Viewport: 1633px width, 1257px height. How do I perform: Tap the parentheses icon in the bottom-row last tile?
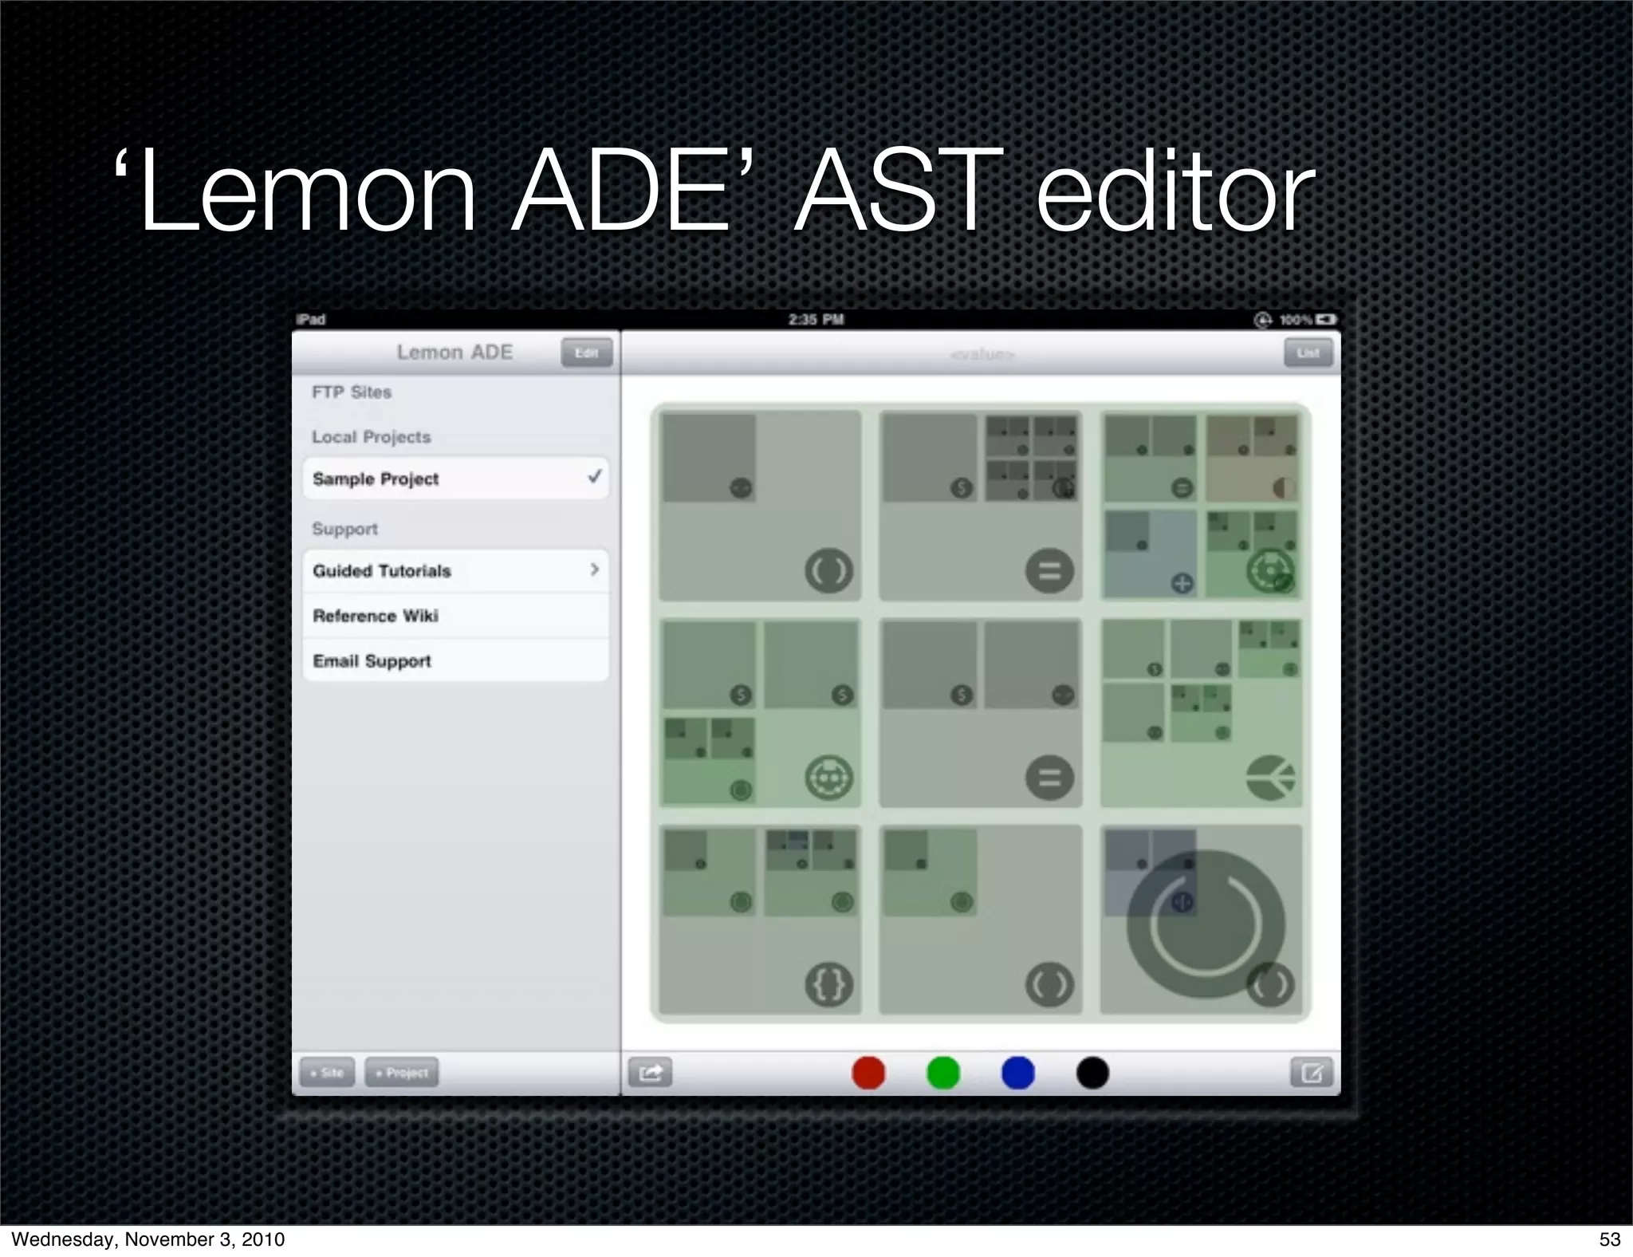coord(1270,985)
